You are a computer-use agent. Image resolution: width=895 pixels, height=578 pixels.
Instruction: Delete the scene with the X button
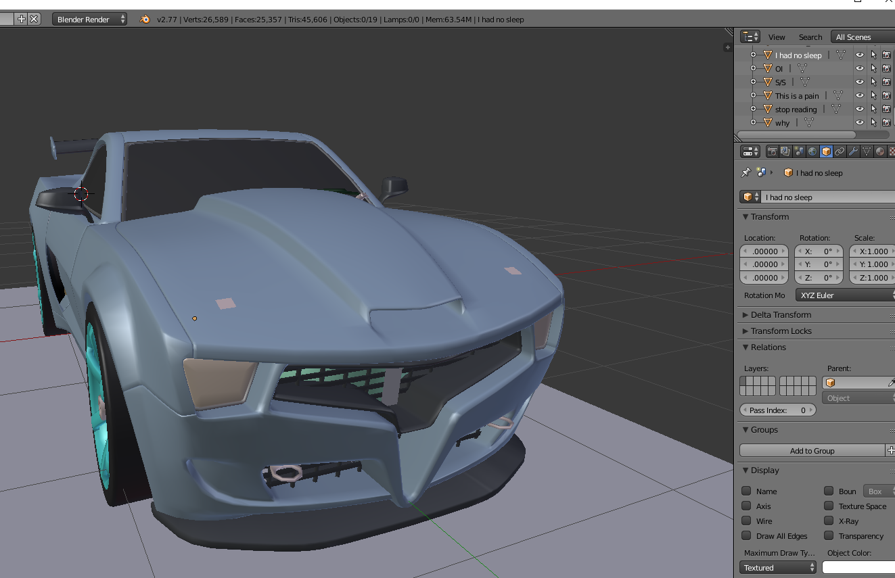[34, 19]
